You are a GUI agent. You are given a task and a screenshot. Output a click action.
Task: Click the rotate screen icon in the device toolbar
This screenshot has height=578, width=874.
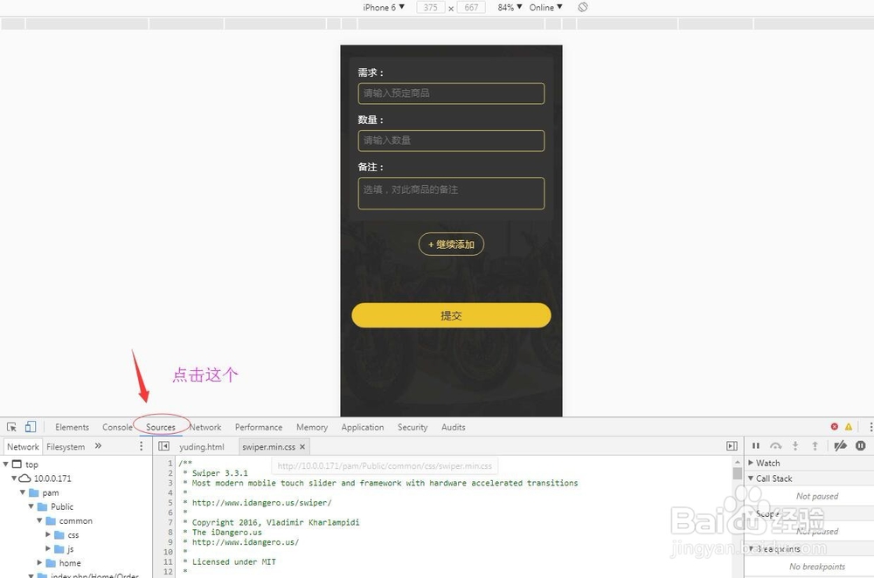tap(582, 7)
